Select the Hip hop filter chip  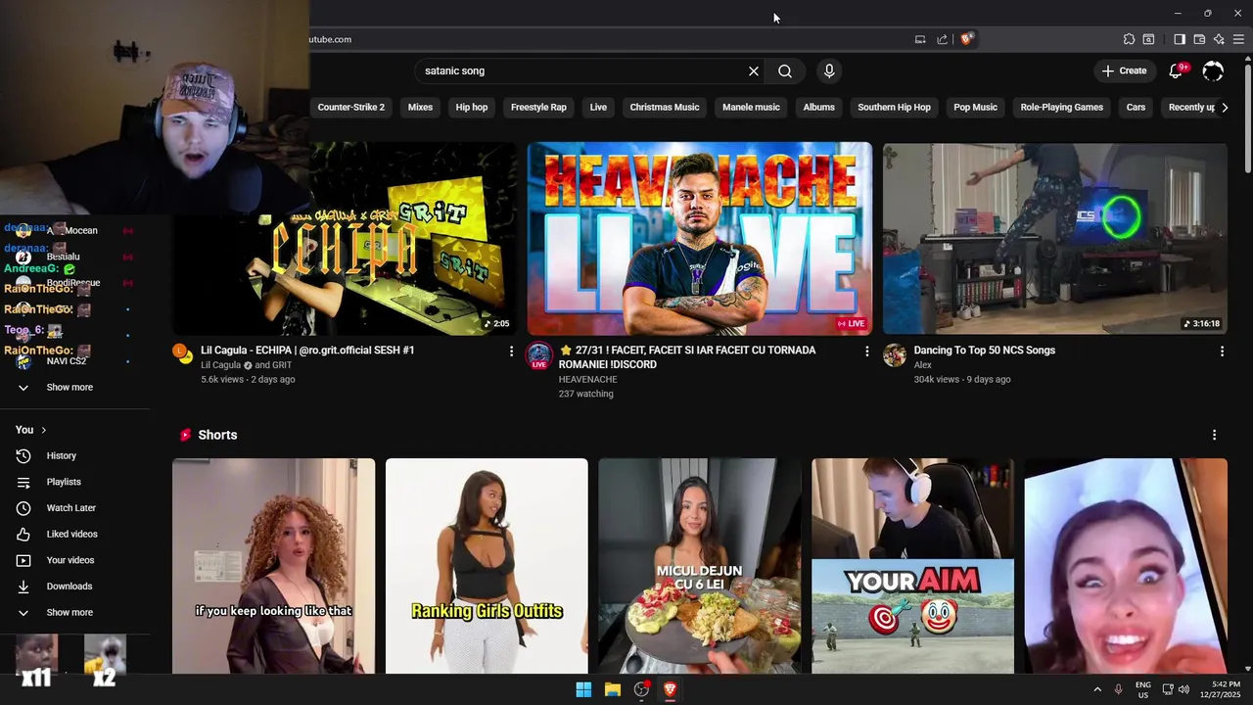472,108
